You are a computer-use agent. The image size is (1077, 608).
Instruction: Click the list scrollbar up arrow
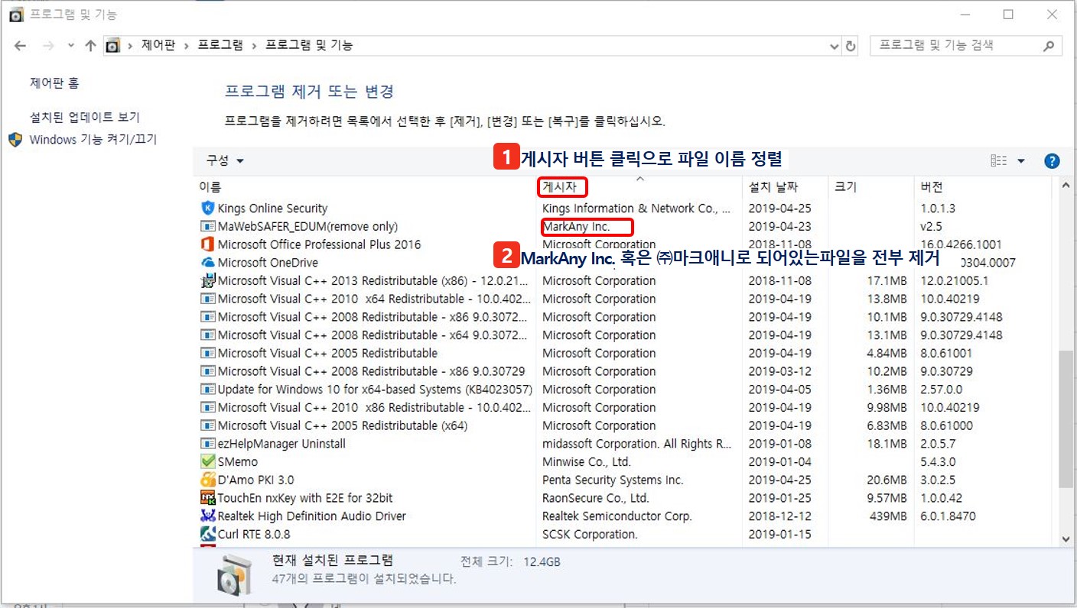tap(1066, 186)
